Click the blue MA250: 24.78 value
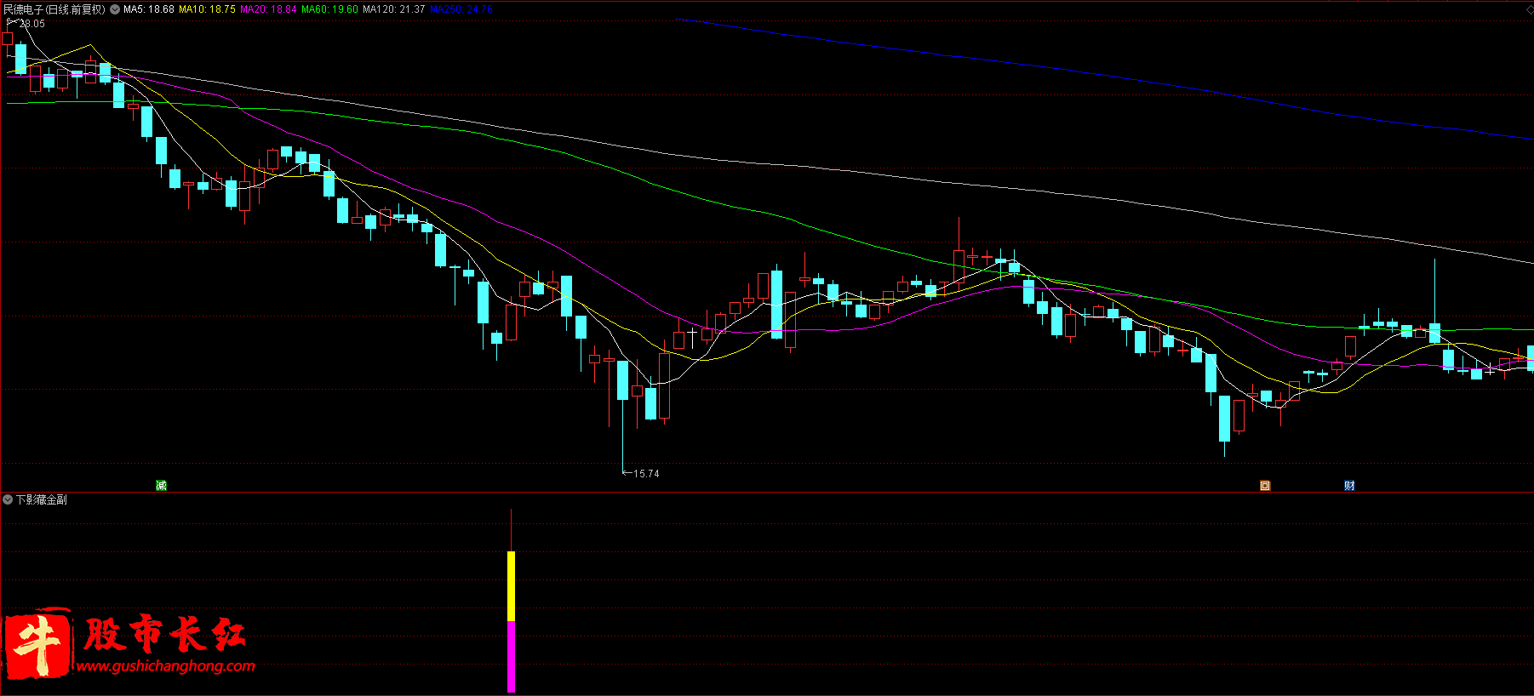1534x696 pixels. click(x=461, y=9)
